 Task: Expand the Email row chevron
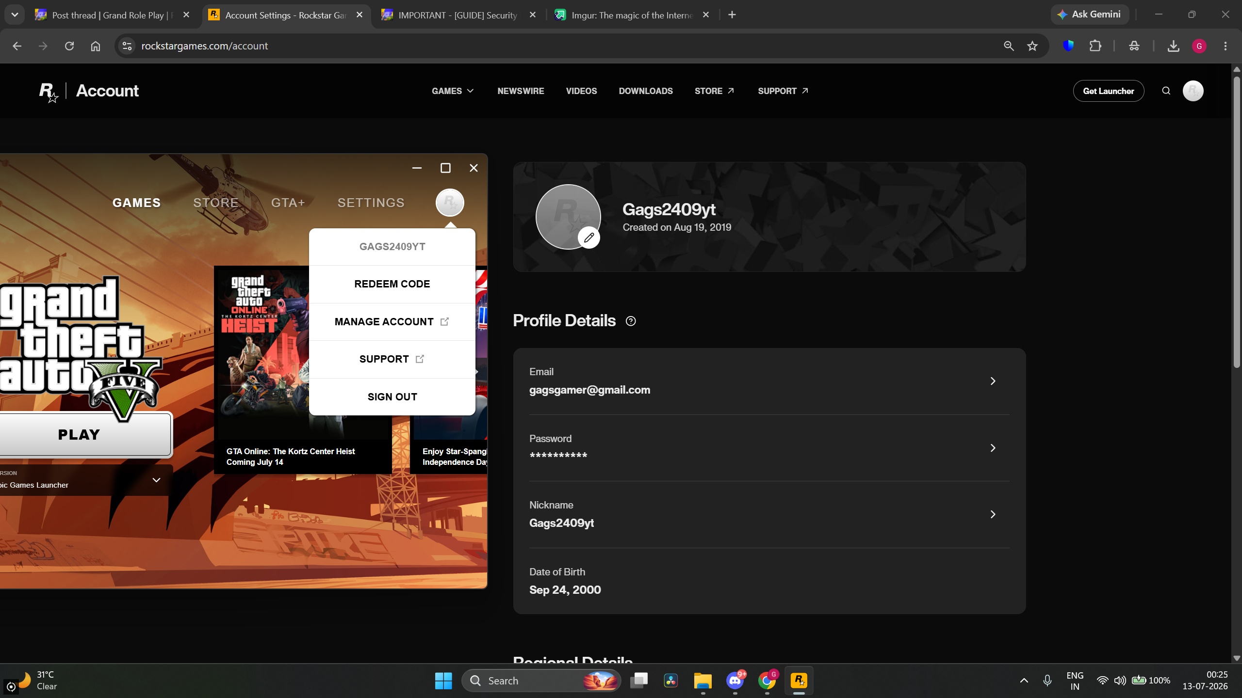993,381
